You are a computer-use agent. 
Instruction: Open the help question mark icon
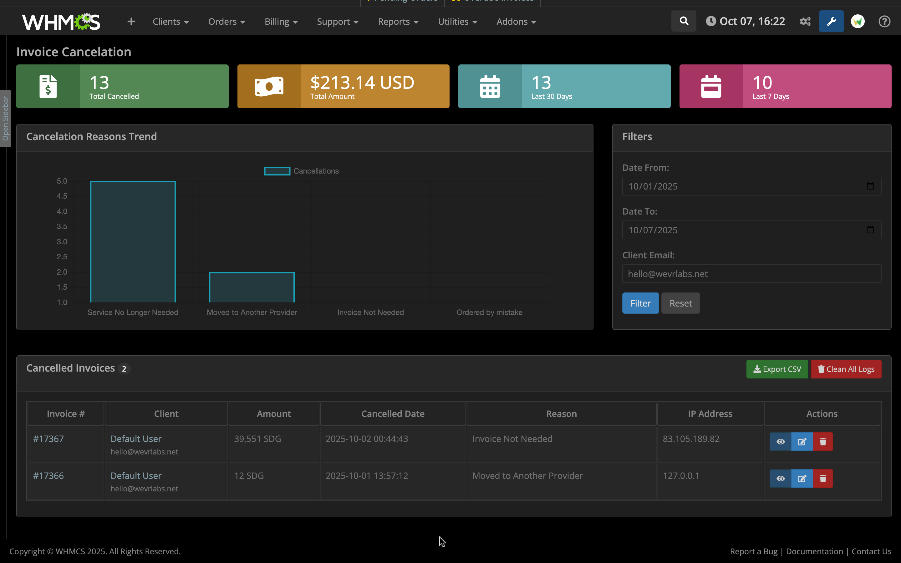tap(884, 22)
